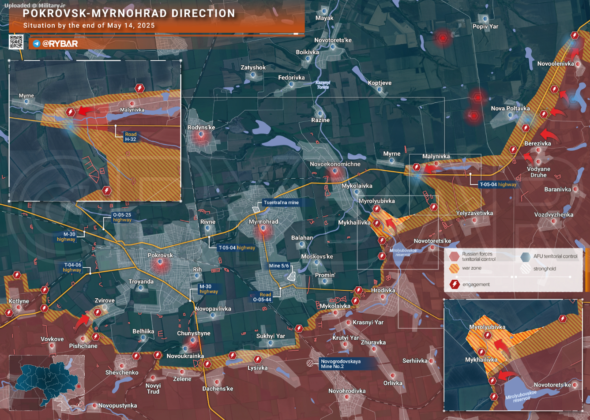Viewport: 590px width, 420px height.
Task: Click the Moskovs'ke town label
Action: pyautogui.click(x=317, y=257)
